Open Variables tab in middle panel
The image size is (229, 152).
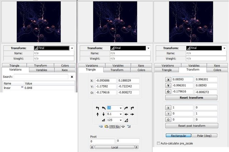click(x=118, y=66)
